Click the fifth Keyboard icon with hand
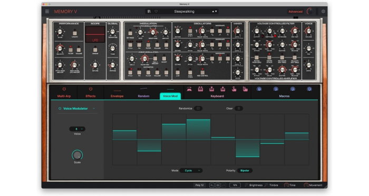 [x=234, y=89]
